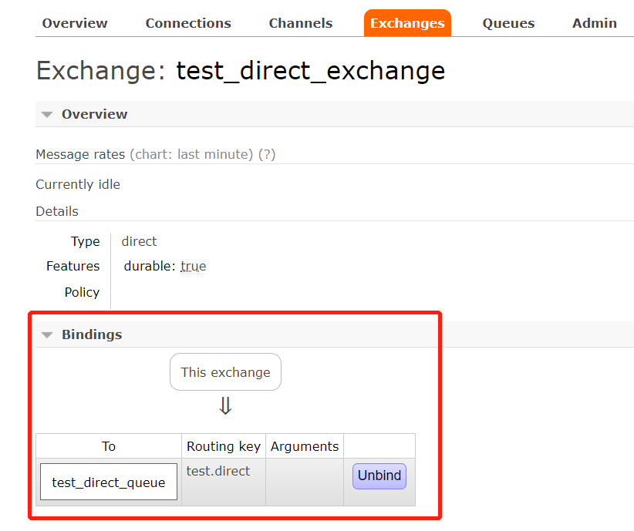Change the chart: last minute range
Image resolution: width=634 pixels, height=531 pixels.
pyautogui.click(x=192, y=154)
